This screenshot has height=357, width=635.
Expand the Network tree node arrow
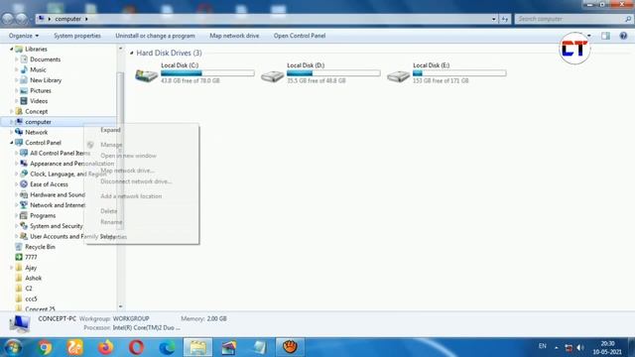pos(11,132)
